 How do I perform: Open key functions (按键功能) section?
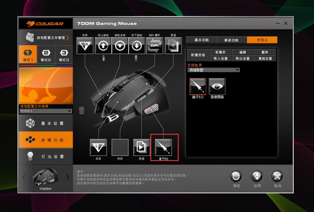pos(46,140)
